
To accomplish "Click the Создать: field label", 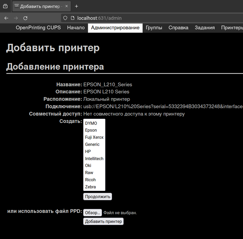I will 71,121.
